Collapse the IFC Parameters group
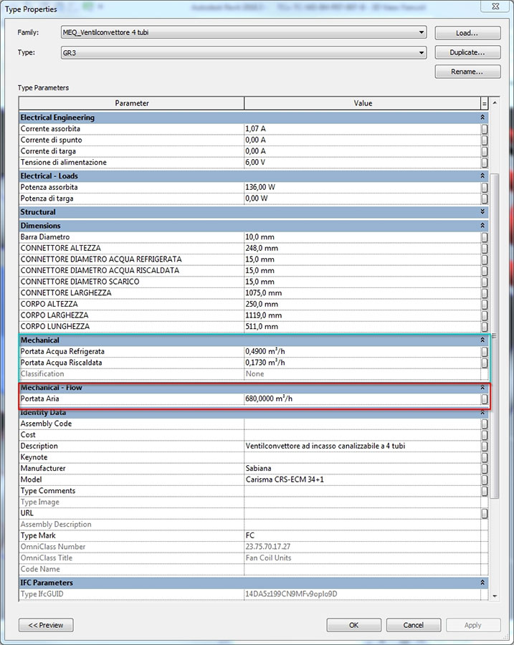 pos(483,583)
